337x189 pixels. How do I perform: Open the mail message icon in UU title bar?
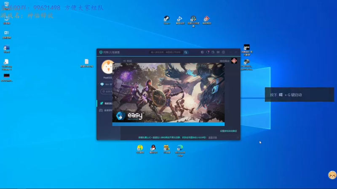[218, 52]
